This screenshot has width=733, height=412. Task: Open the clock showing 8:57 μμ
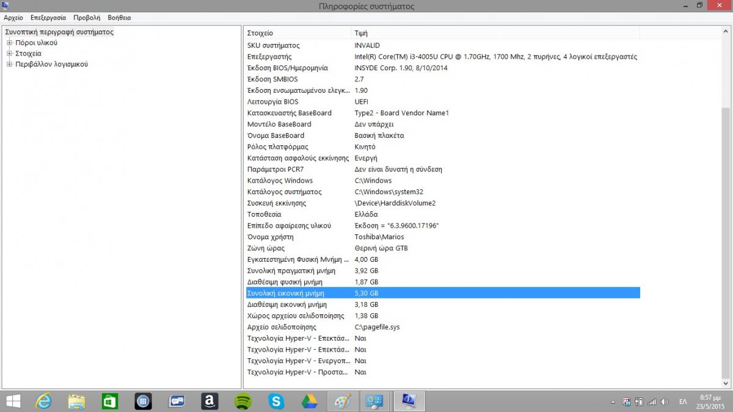[x=710, y=401]
